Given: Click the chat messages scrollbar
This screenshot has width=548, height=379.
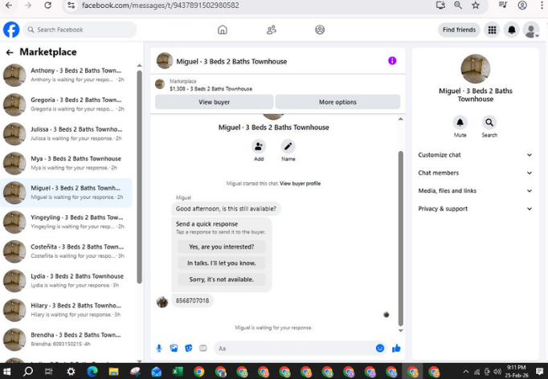Looking at the screenshot, I should [x=400, y=238].
